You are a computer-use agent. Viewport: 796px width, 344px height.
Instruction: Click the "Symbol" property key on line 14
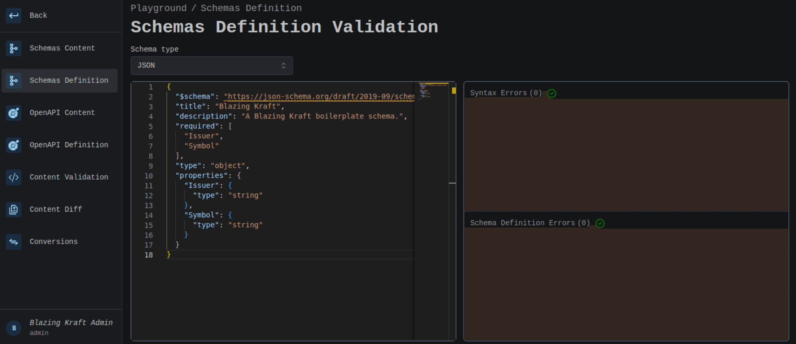click(x=201, y=215)
